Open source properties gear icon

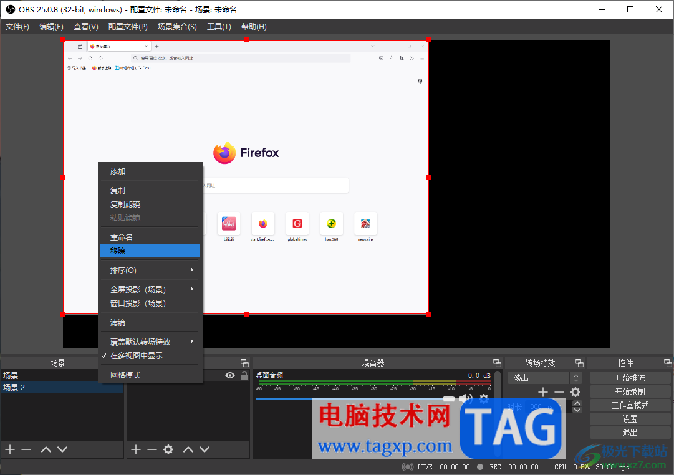[x=168, y=449]
